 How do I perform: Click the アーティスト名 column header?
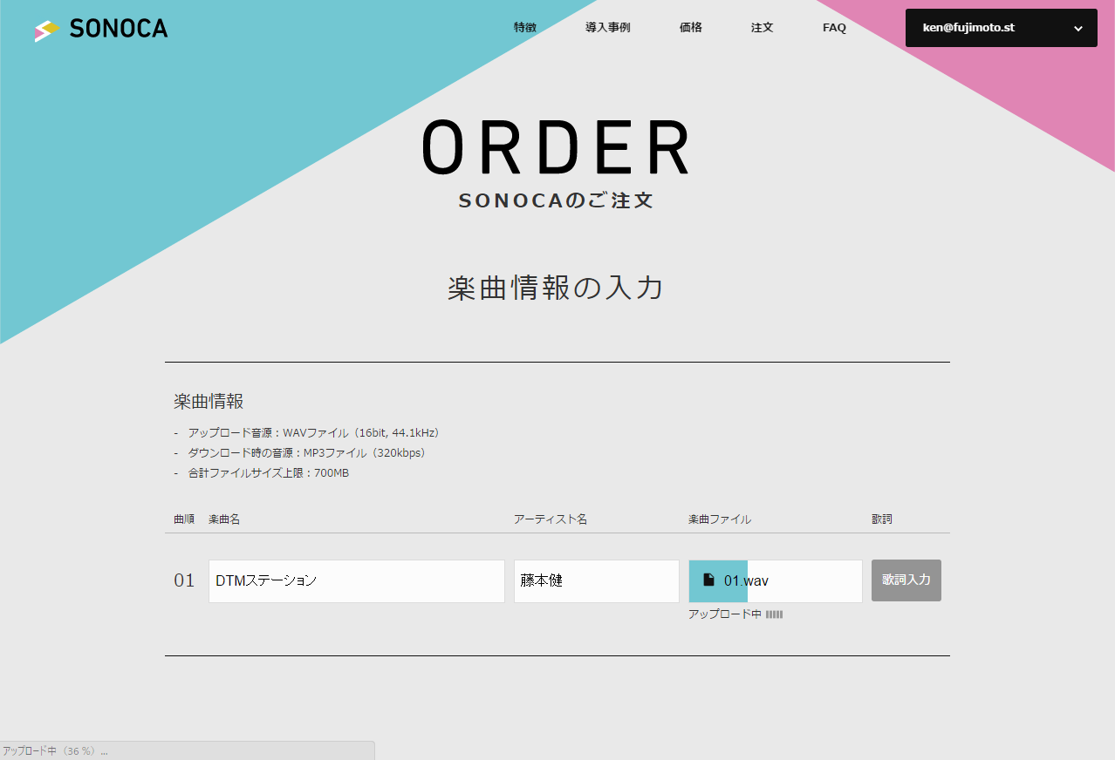(x=551, y=519)
